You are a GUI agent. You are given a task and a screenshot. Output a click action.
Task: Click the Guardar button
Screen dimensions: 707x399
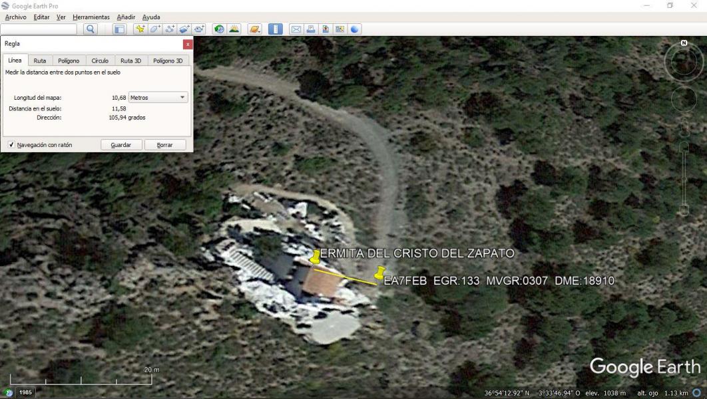point(120,144)
